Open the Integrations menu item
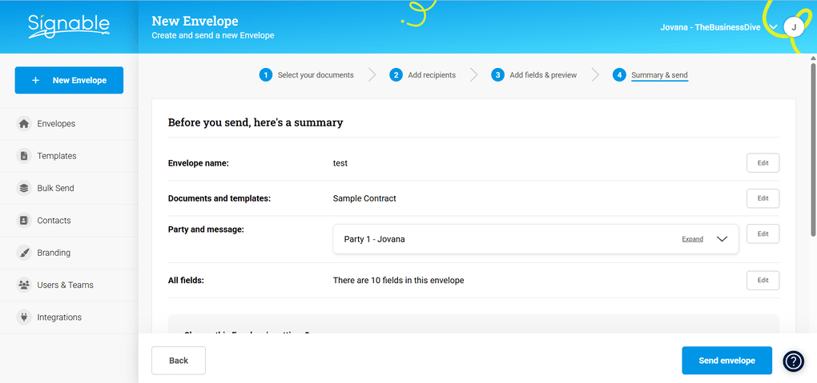This screenshot has height=383, width=817. (69, 317)
